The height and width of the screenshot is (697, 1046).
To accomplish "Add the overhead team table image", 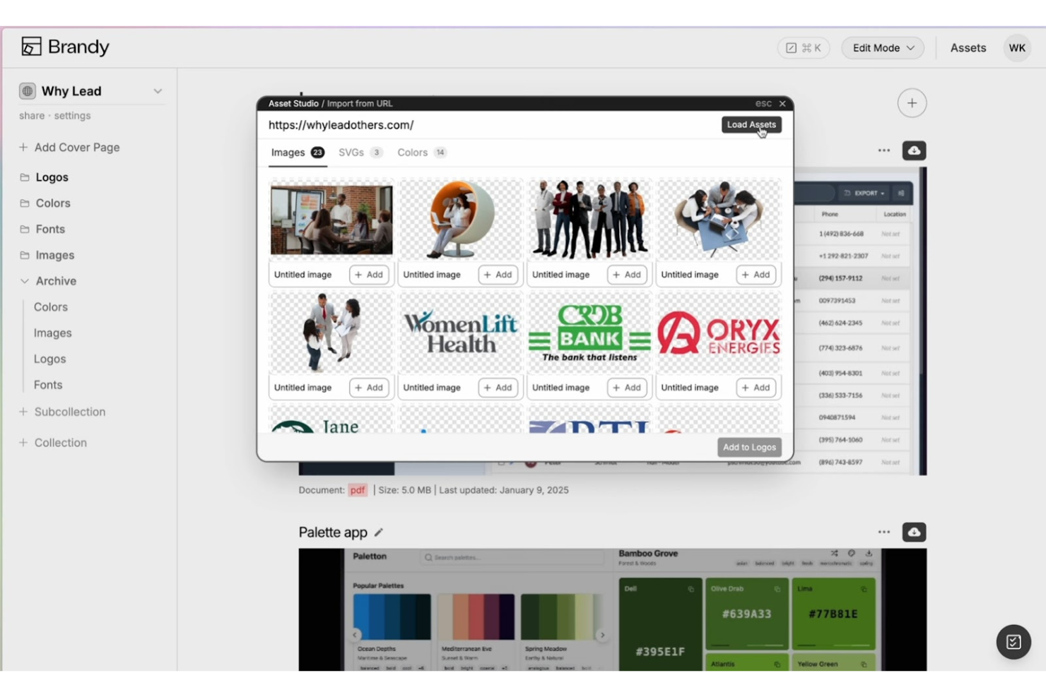I will tap(756, 275).
